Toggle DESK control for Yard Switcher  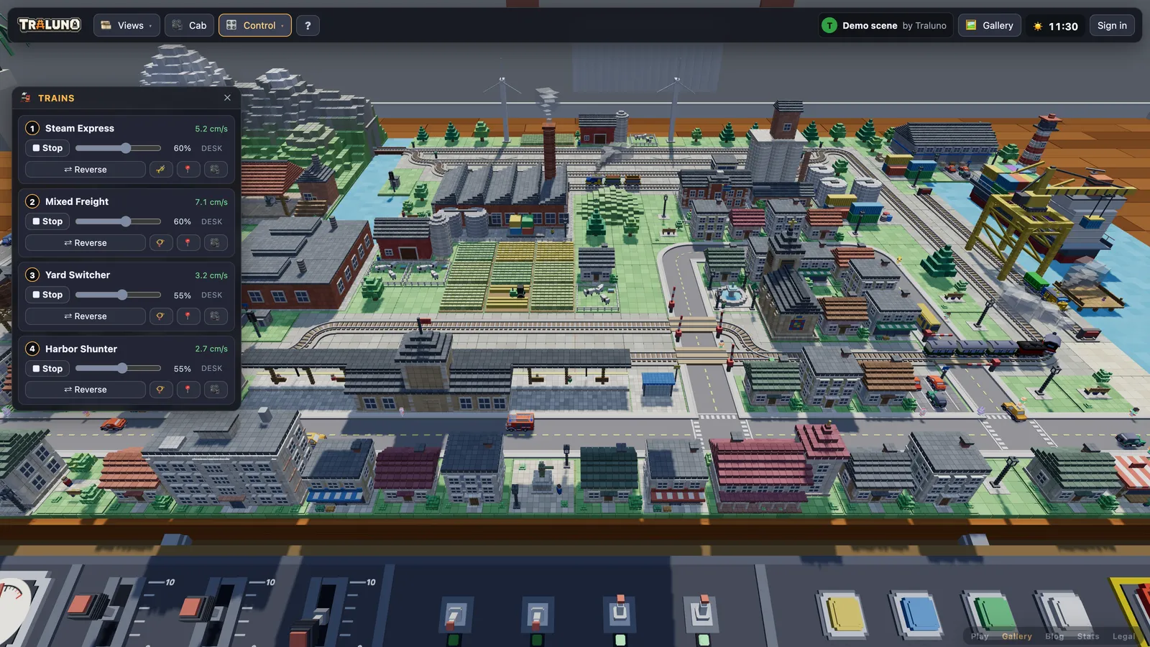[x=212, y=295]
